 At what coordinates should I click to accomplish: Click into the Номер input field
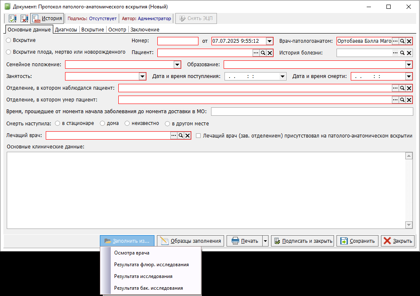pyautogui.click(x=178, y=41)
